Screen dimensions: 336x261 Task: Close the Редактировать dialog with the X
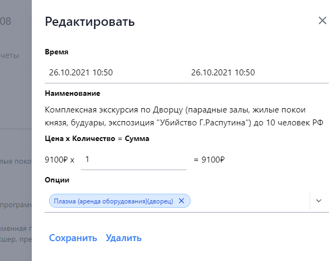click(323, 21)
